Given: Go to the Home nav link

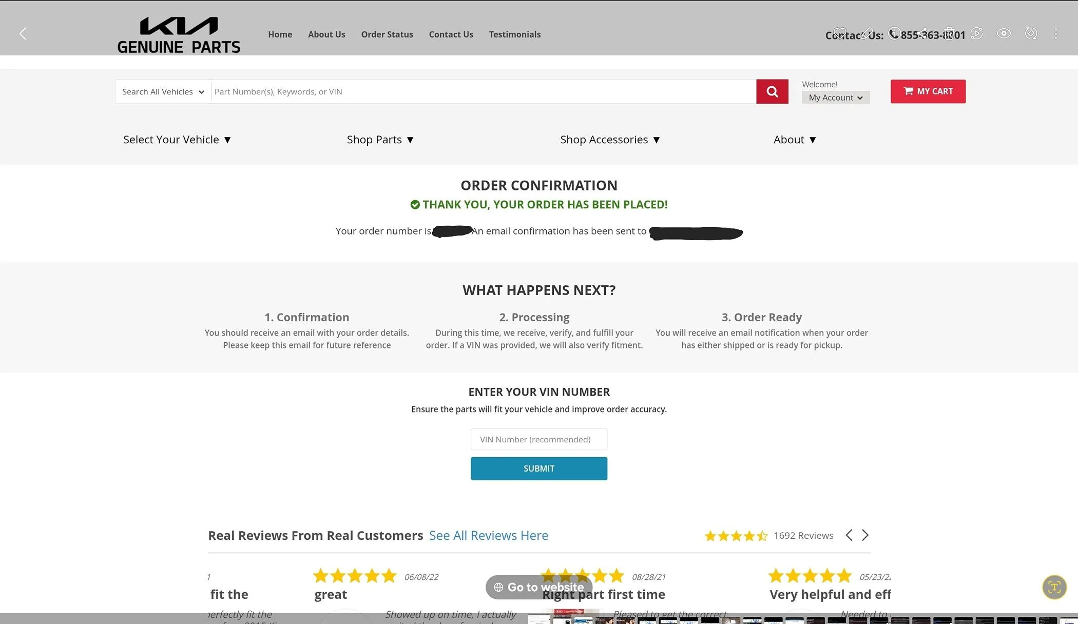Looking at the screenshot, I should (280, 34).
